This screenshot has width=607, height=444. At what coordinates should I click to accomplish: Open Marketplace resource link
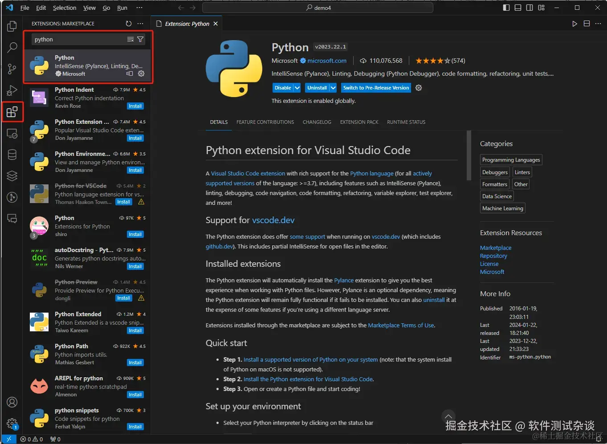[496, 248]
